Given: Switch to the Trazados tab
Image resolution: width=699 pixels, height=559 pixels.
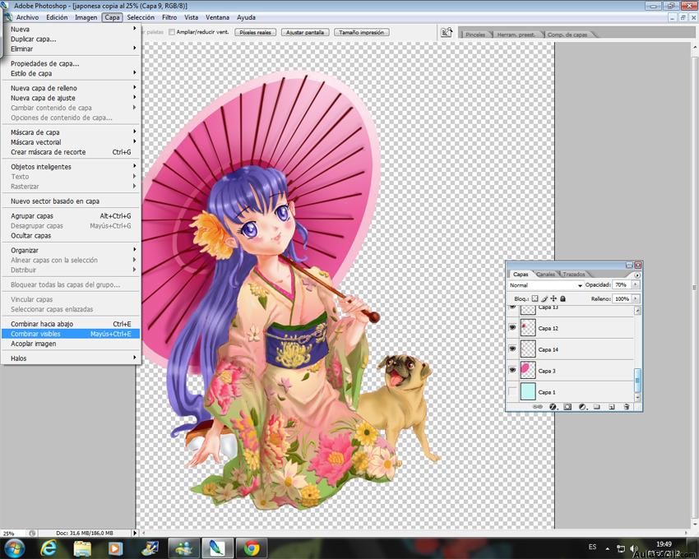Looking at the screenshot, I should 574,274.
